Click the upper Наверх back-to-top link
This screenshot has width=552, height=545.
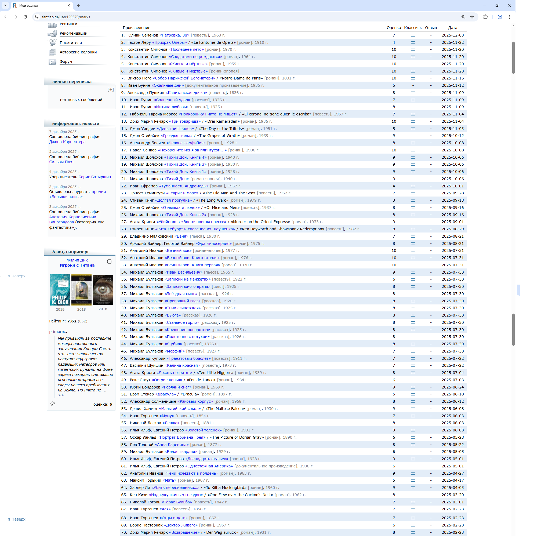[17, 276]
